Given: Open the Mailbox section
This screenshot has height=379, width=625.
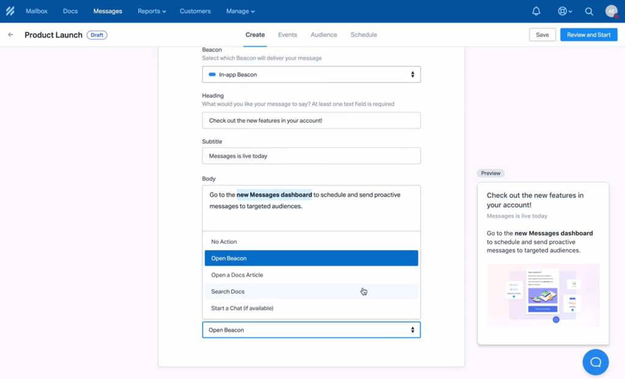Looking at the screenshot, I should point(36,11).
